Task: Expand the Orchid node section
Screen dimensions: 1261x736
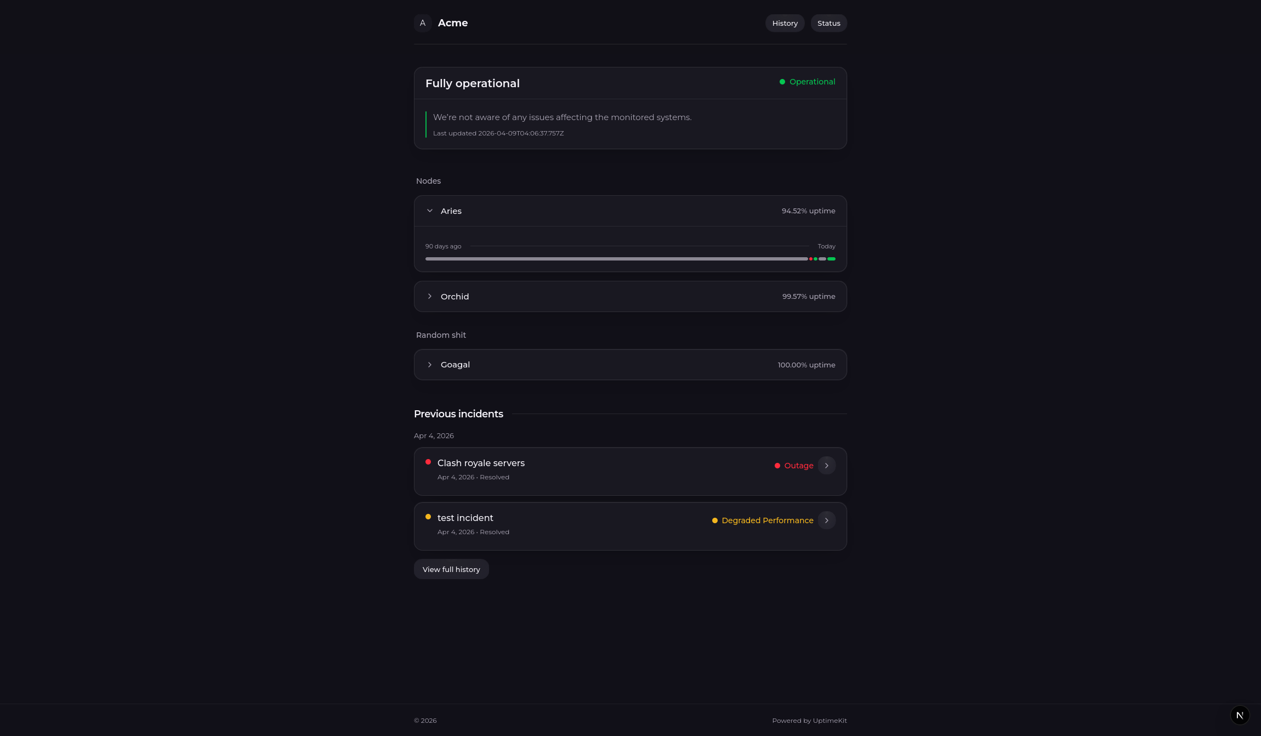Action: [x=430, y=297]
